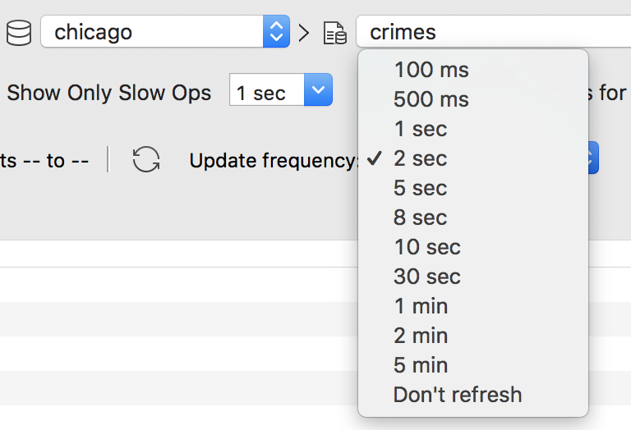This screenshot has height=430, width=631.
Task: Click the collection document icon
Action: [335, 33]
